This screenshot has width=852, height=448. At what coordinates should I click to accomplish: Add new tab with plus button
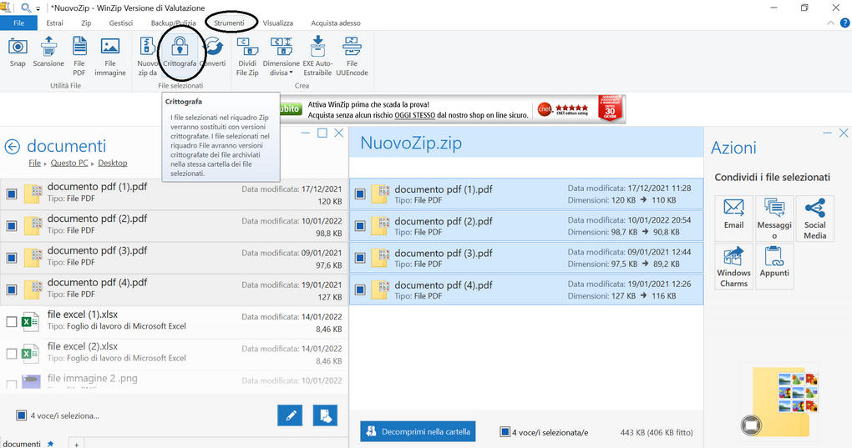[77, 444]
